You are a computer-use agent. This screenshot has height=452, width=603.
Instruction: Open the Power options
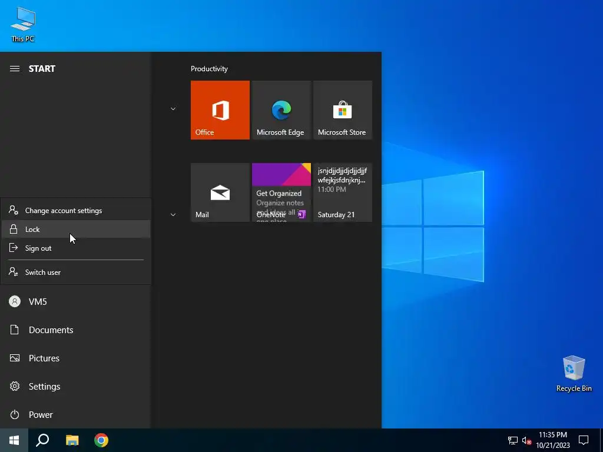point(75,415)
